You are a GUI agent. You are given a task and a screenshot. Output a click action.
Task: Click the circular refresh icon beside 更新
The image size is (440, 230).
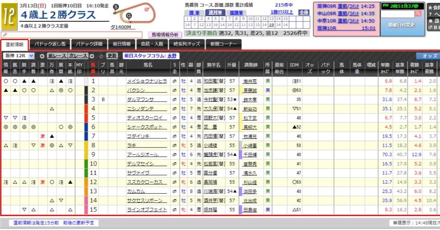tap(102, 56)
